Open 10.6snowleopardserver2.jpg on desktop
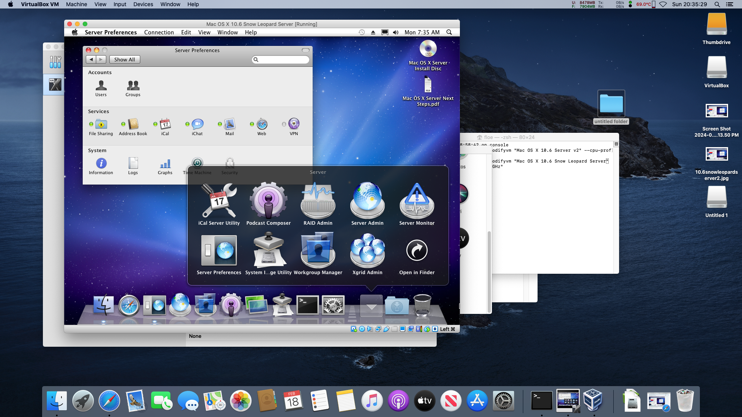This screenshot has width=742, height=417. pos(716,164)
